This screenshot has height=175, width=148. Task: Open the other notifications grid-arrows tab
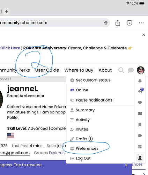[x=140, y=147]
